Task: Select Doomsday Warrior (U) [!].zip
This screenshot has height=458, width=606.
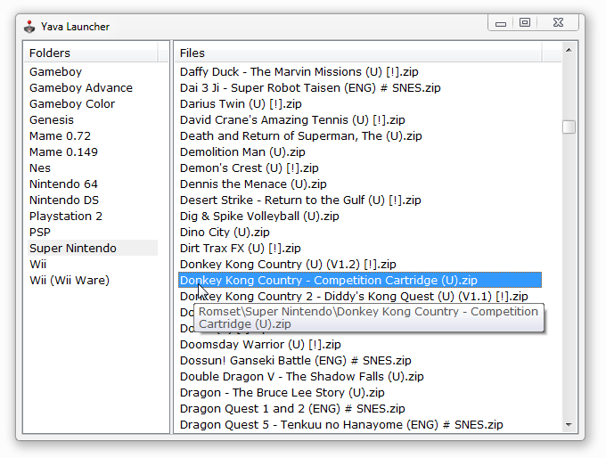Action: (x=260, y=344)
